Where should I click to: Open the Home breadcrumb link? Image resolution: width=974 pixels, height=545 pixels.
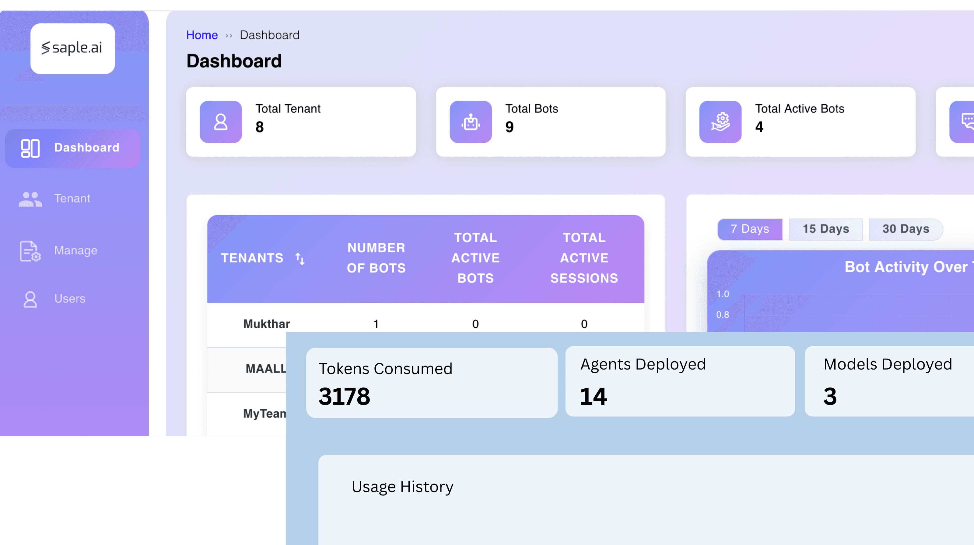tap(202, 35)
